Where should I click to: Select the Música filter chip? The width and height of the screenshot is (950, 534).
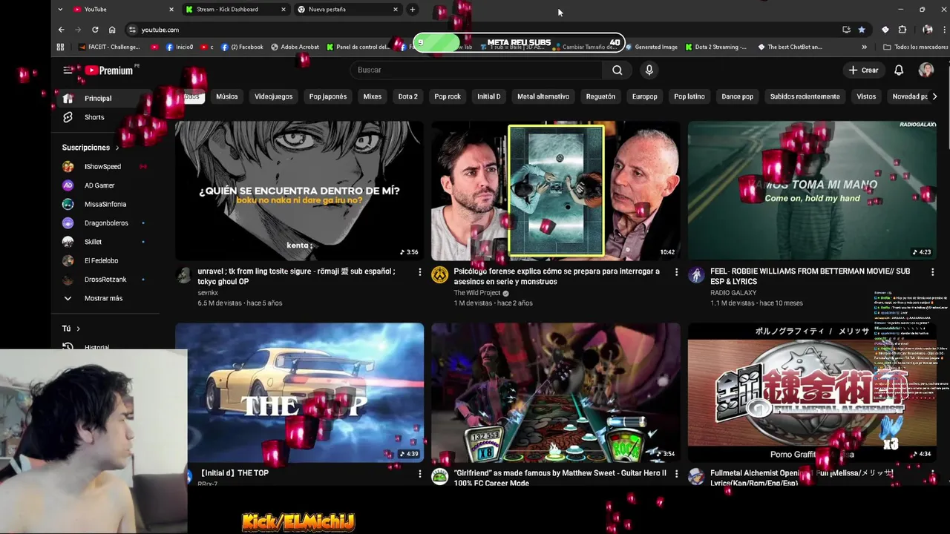click(x=227, y=96)
